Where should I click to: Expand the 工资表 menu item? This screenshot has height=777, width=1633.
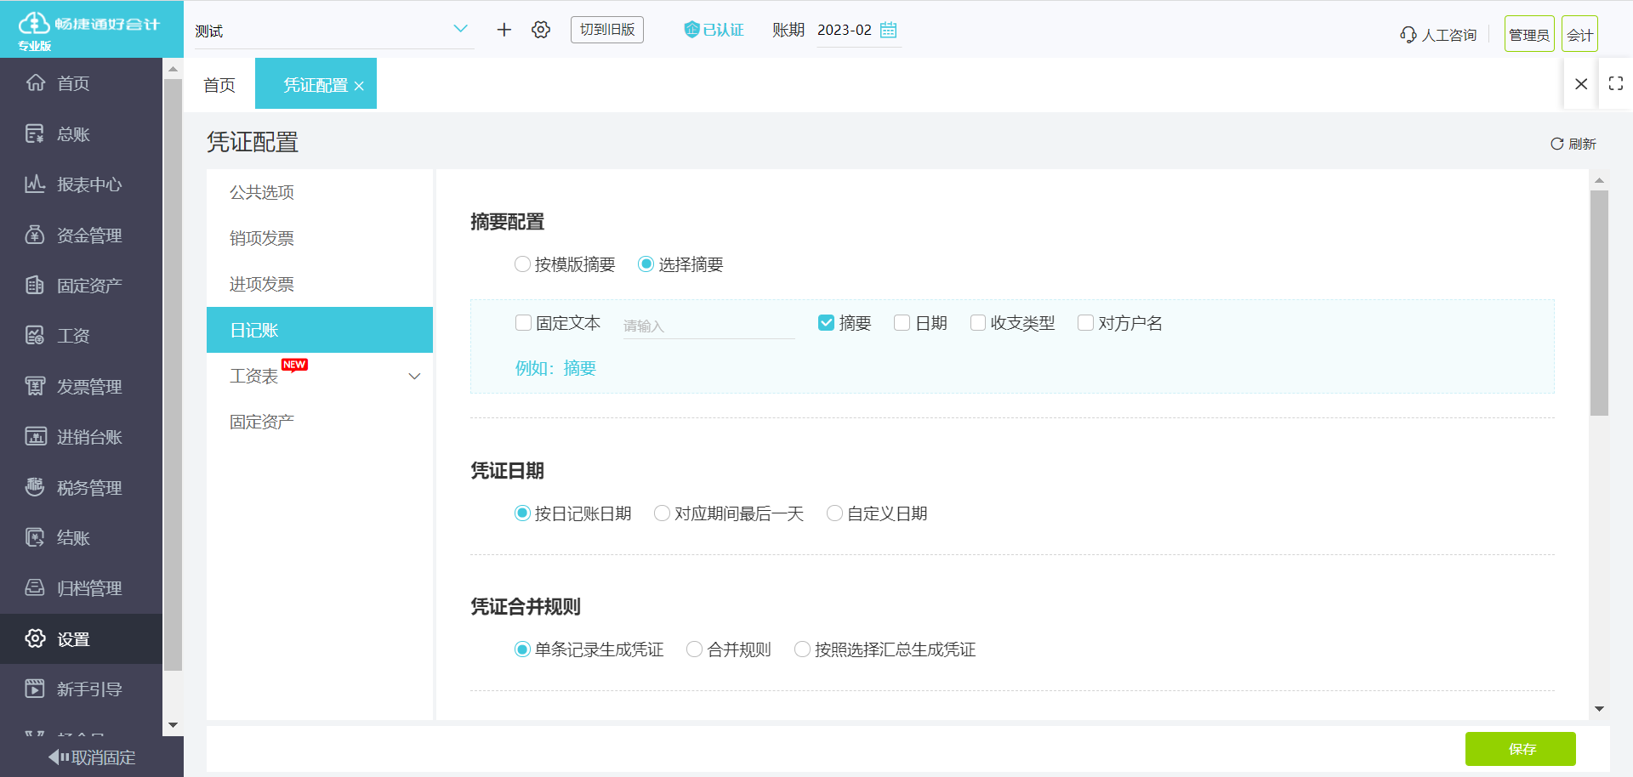pos(414,375)
